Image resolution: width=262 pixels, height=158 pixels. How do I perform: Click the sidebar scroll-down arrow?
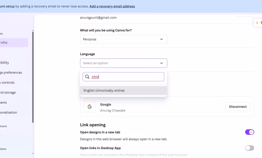tap(33, 153)
